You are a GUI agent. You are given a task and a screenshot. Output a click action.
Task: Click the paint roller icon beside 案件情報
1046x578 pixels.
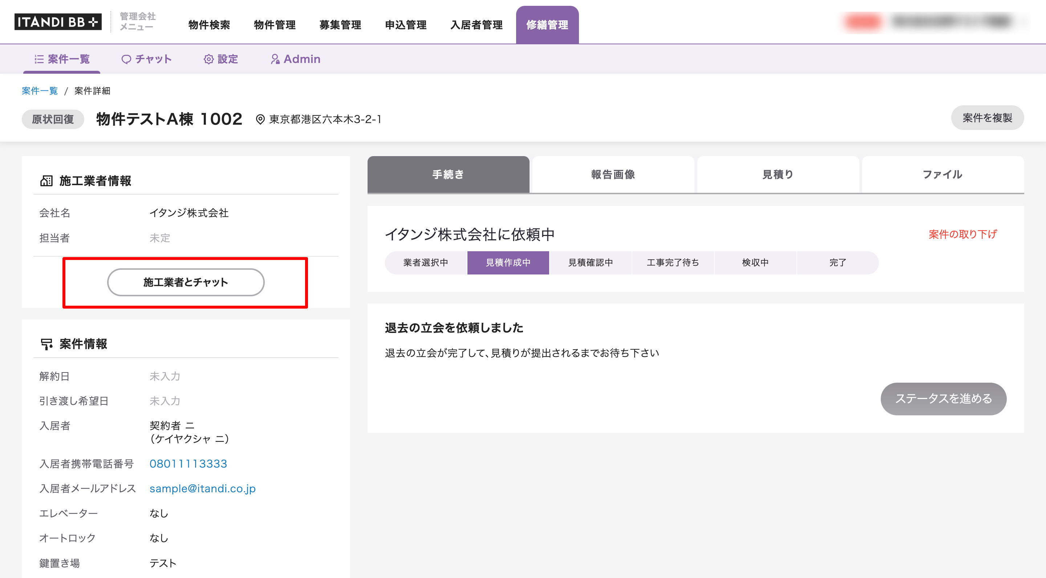(46, 344)
